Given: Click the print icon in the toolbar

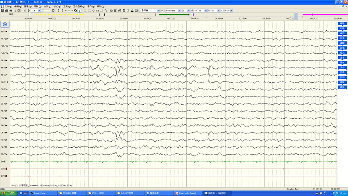Looking at the screenshot, I should click(7, 11).
